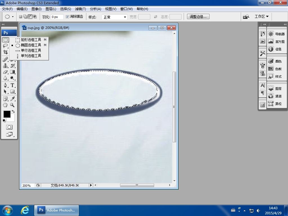The height and width of the screenshot is (216, 288).
Task: Open the Clone Source panel icon
Action: 263,73
